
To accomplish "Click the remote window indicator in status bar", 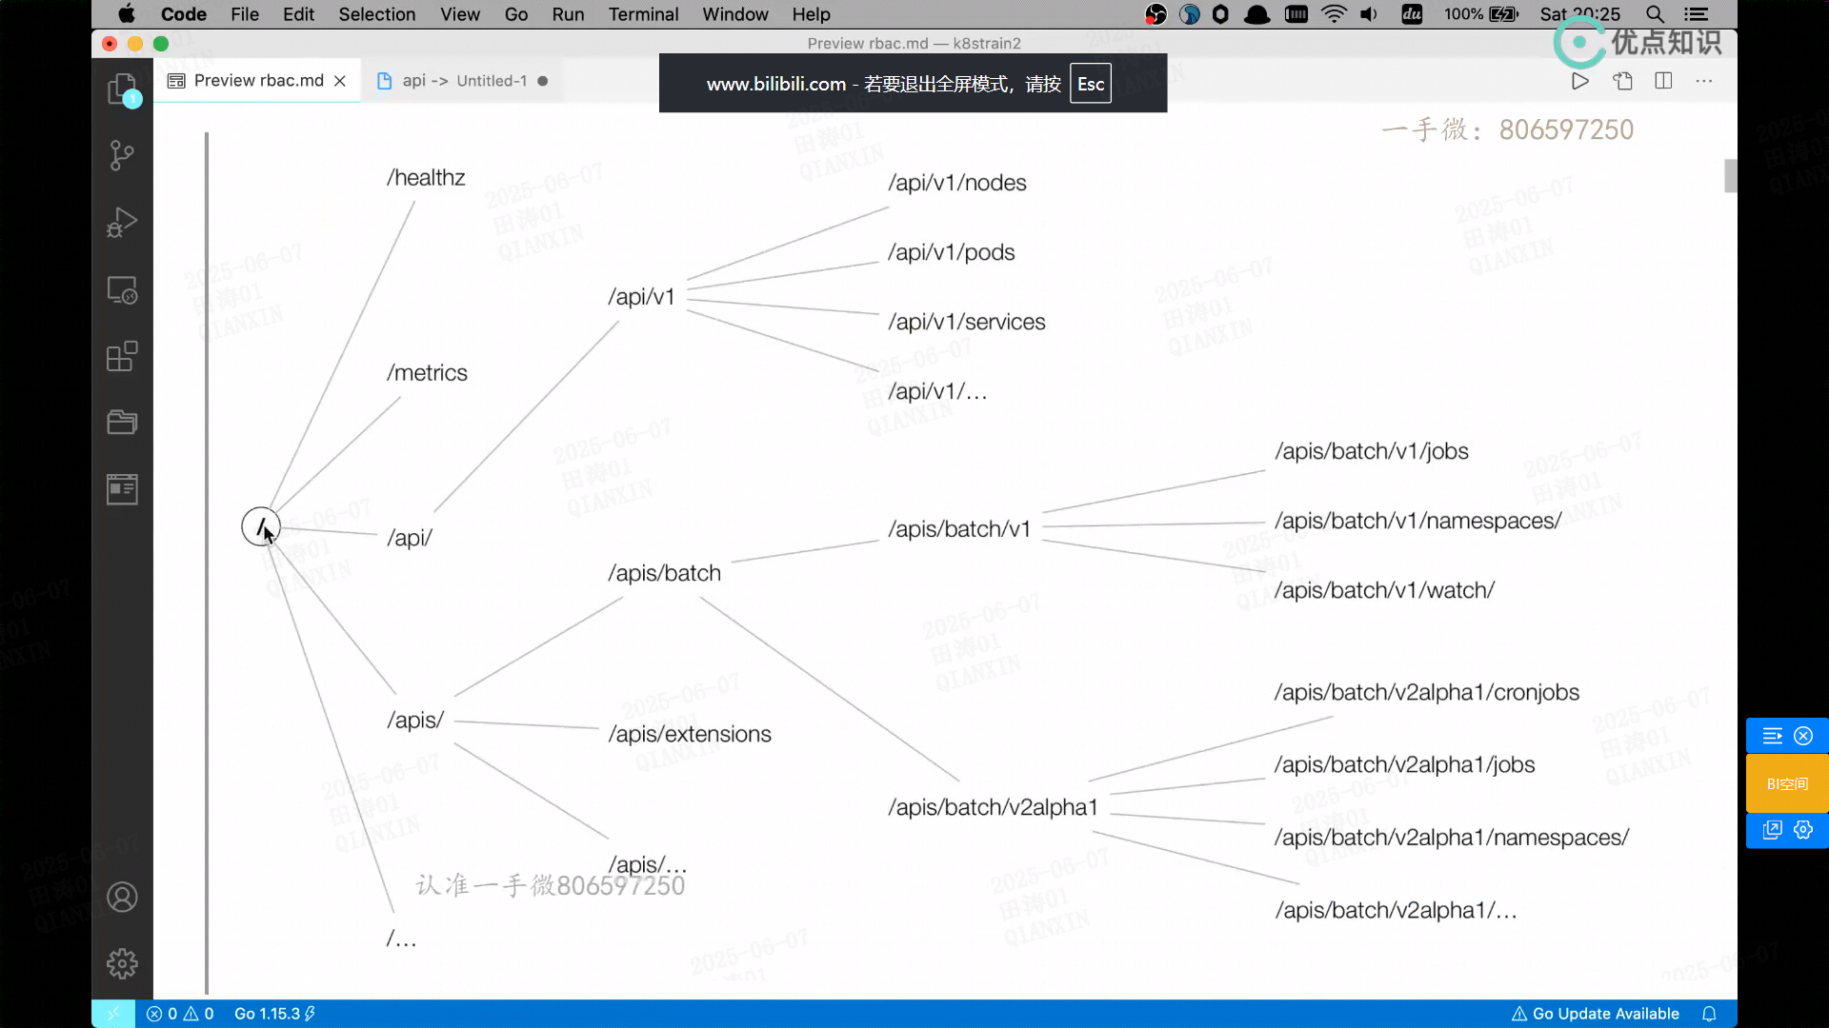I will pyautogui.click(x=112, y=1014).
